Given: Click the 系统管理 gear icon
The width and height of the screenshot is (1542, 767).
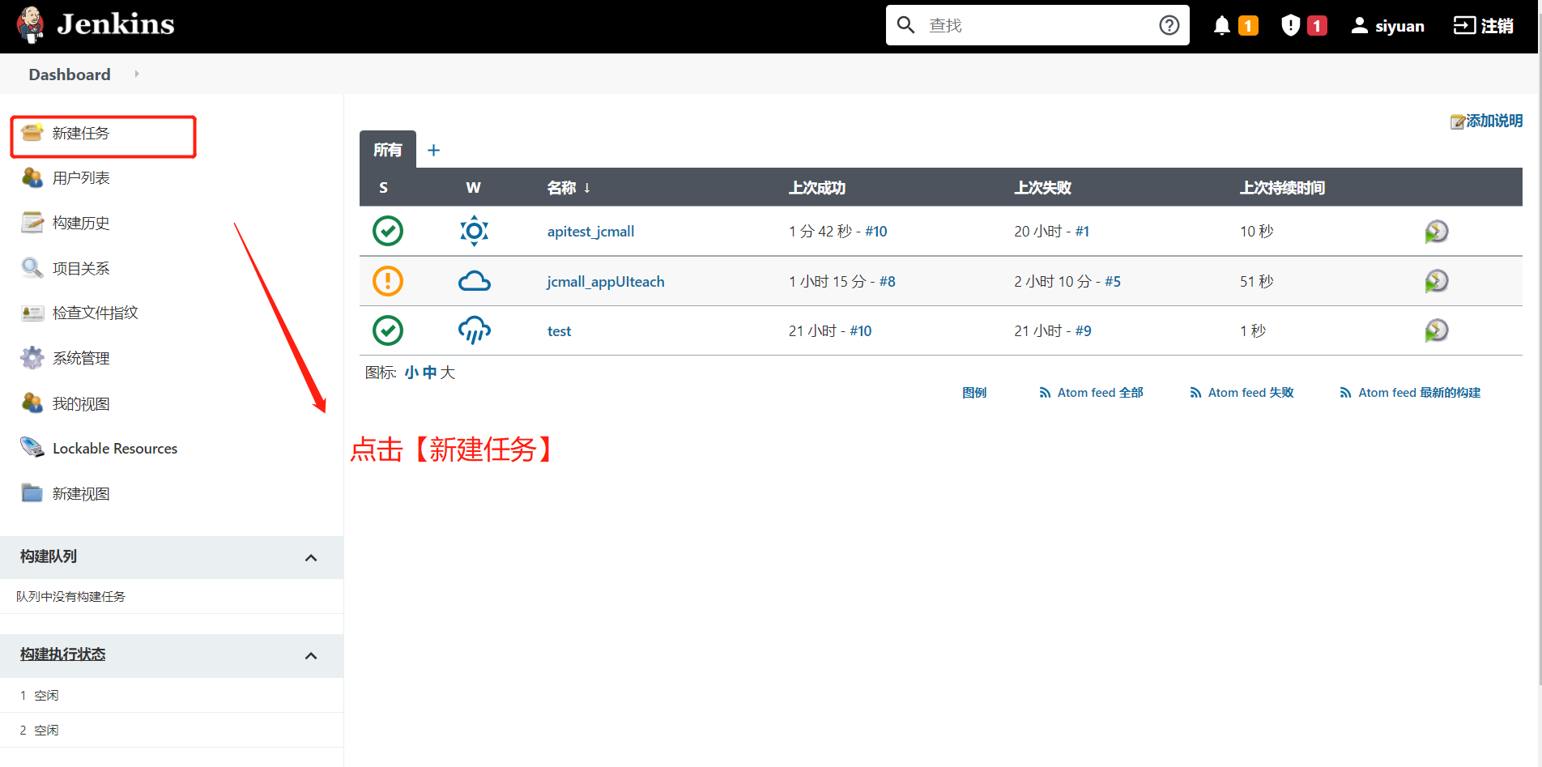Looking at the screenshot, I should click(x=32, y=358).
